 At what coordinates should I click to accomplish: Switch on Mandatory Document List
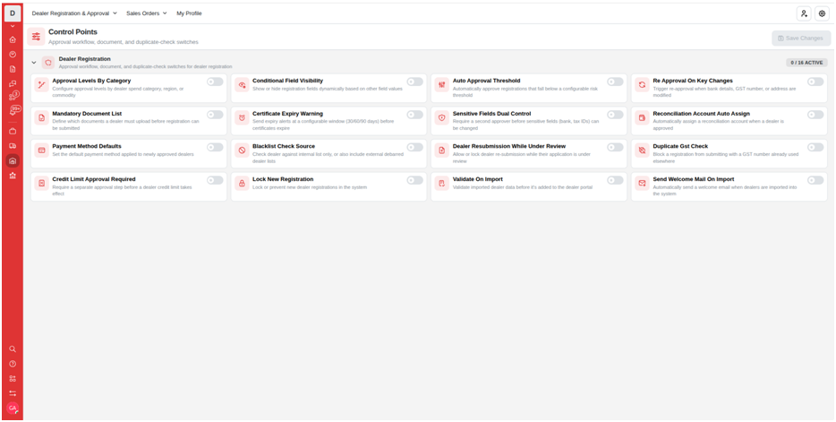[x=215, y=115]
